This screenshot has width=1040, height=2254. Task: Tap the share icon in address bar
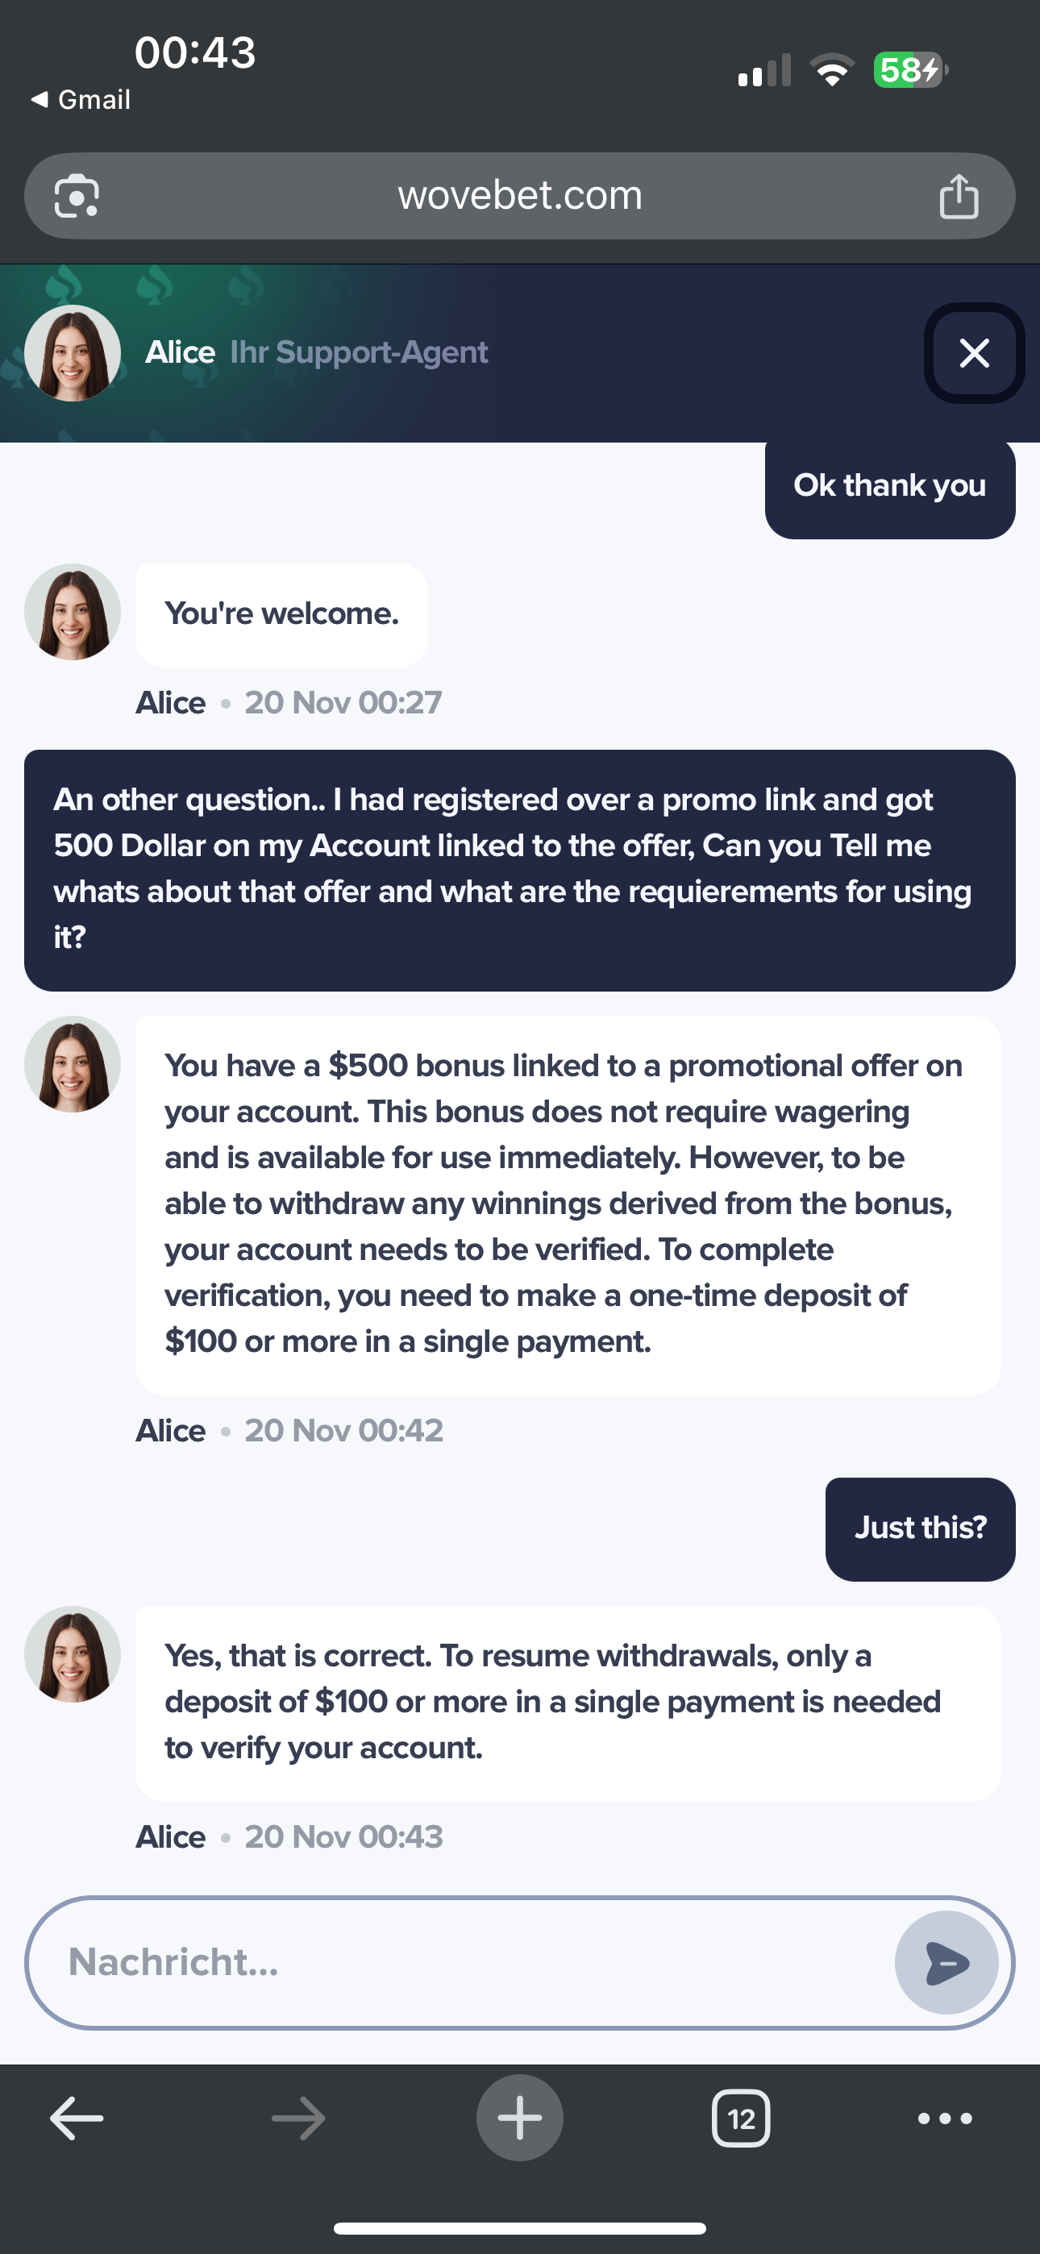959,196
